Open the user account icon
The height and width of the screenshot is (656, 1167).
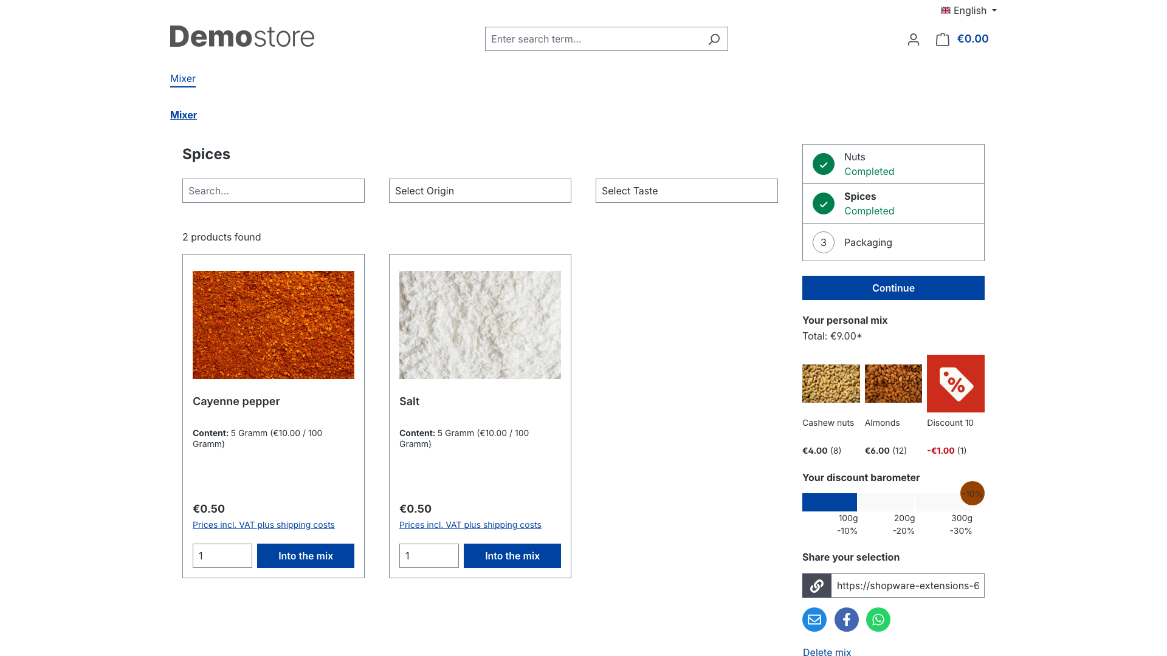click(913, 39)
